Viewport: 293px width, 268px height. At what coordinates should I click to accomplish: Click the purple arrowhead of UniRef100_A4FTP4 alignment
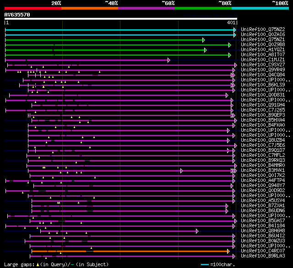tap(234, 181)
